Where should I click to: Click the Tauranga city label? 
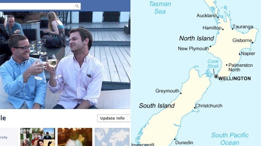(x=243, y=27)
